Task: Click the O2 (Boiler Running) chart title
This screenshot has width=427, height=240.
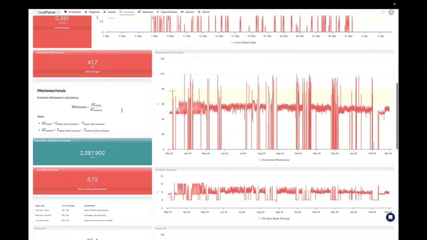Action: click(x=166, y=170)
